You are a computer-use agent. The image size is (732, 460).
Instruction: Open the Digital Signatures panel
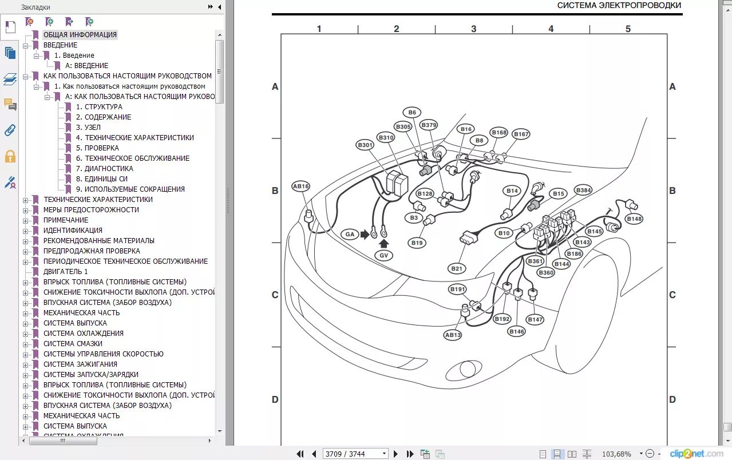tap(10, 183)
